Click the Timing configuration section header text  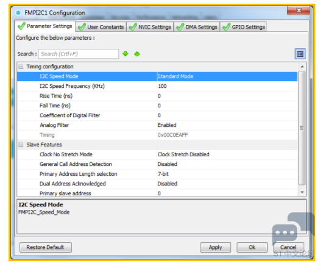50,67
